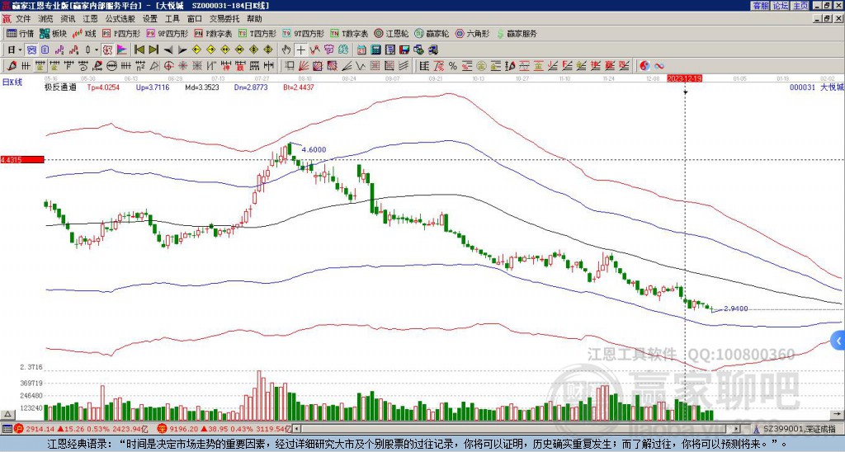Click the 客服 customer service button
The width and height of the screenshot is (845, 452).
760,6
